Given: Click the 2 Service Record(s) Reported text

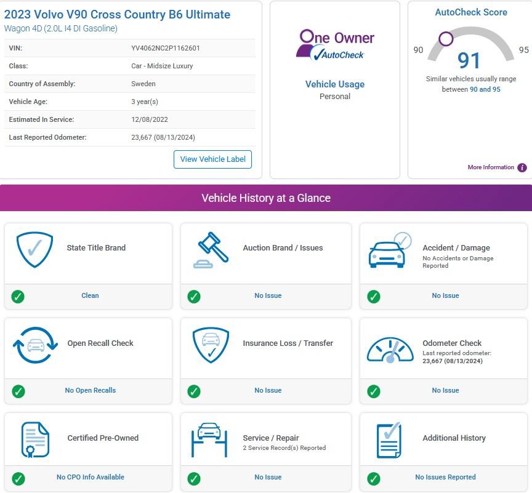Looking at the screenshot, I should [x=284, y=448].
